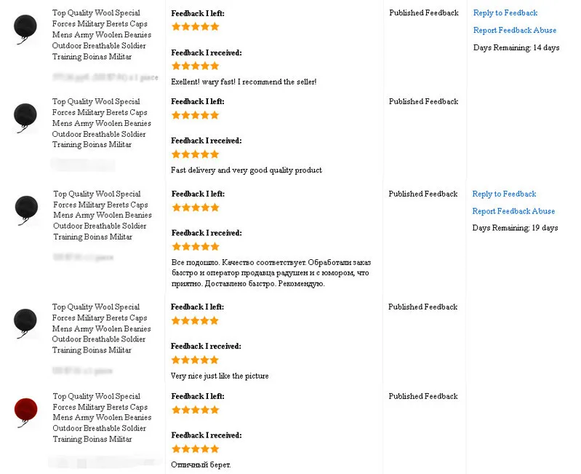The image size is (581, 474).
Task: Open the Reply to Feedback link showing 19 days remaining
Action: [x=504, y=194]
